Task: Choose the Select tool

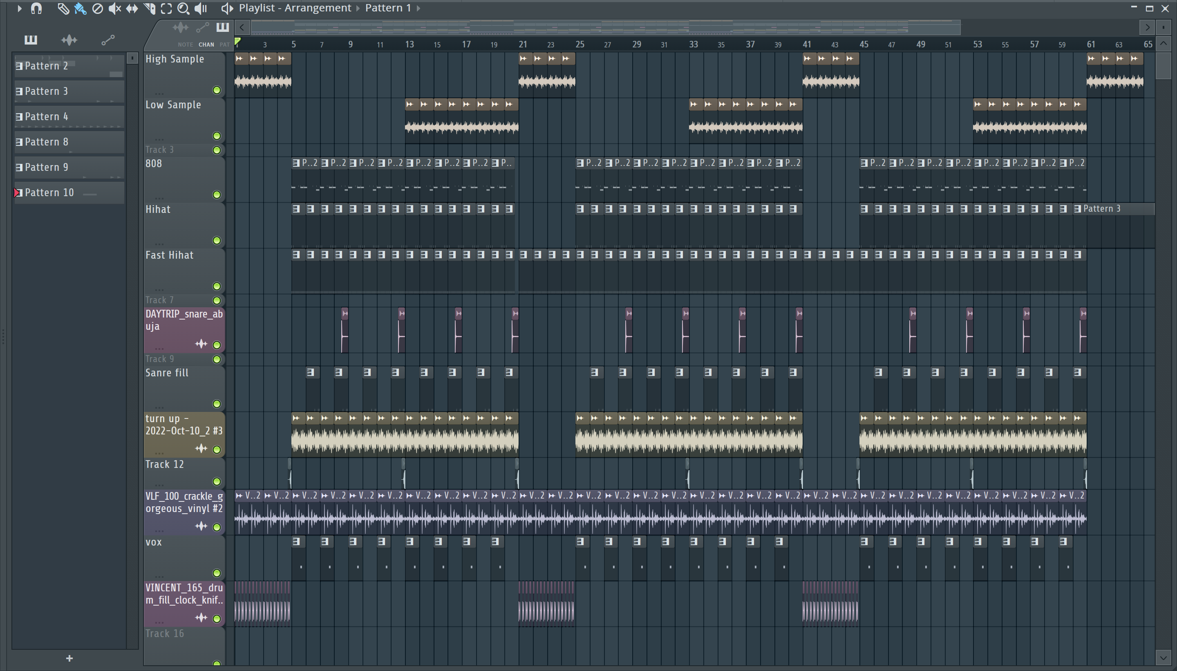Action: pos(166,8)
